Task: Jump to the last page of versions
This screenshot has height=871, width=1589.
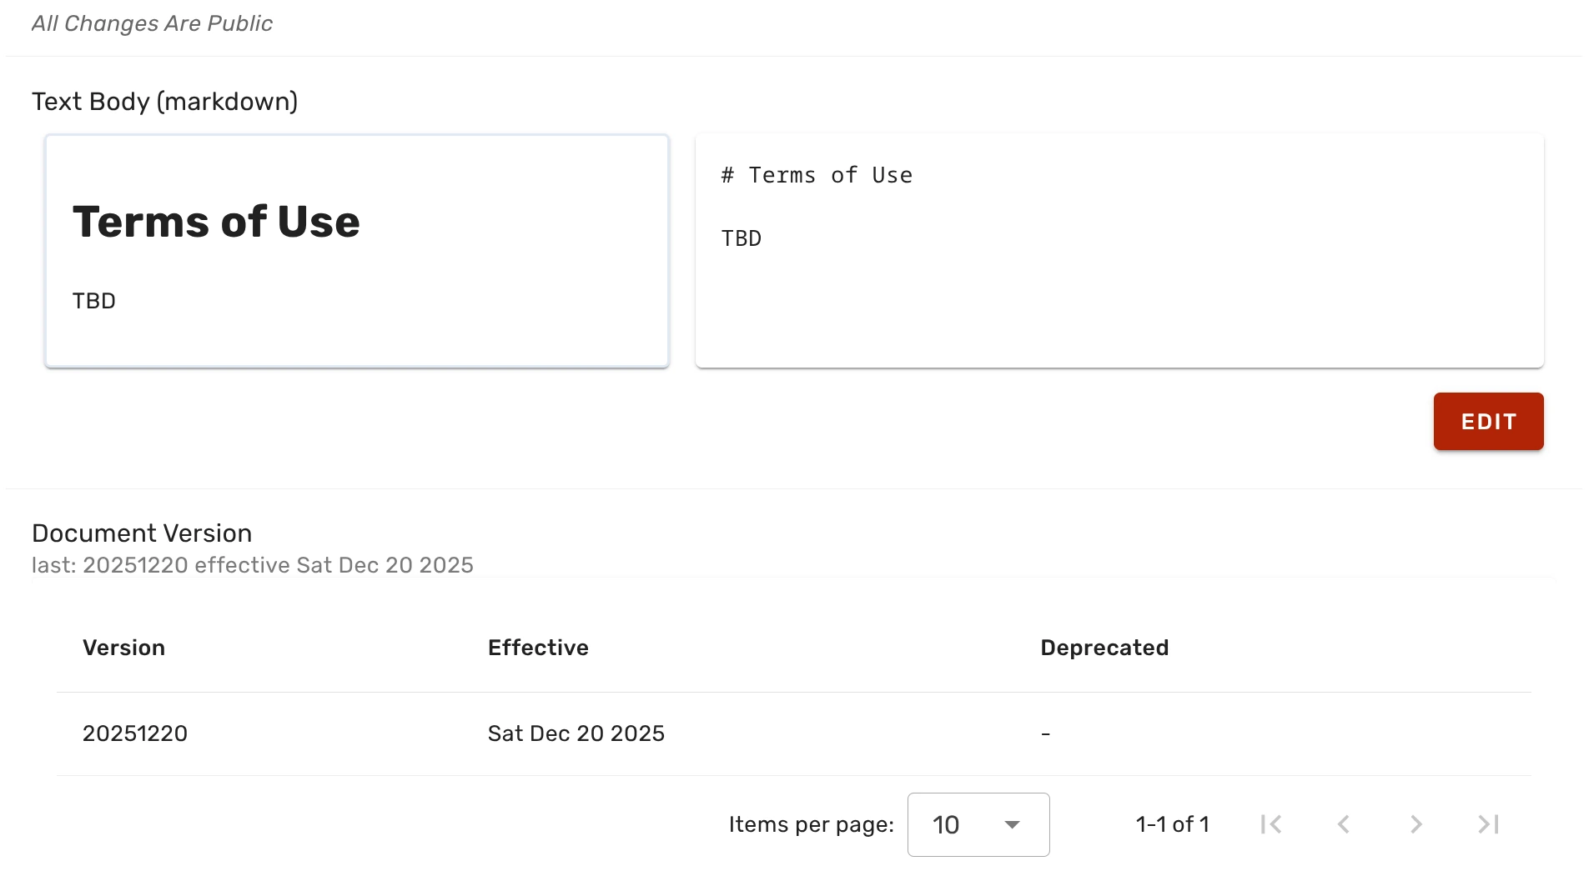Action: click(x=1489, y=824)
